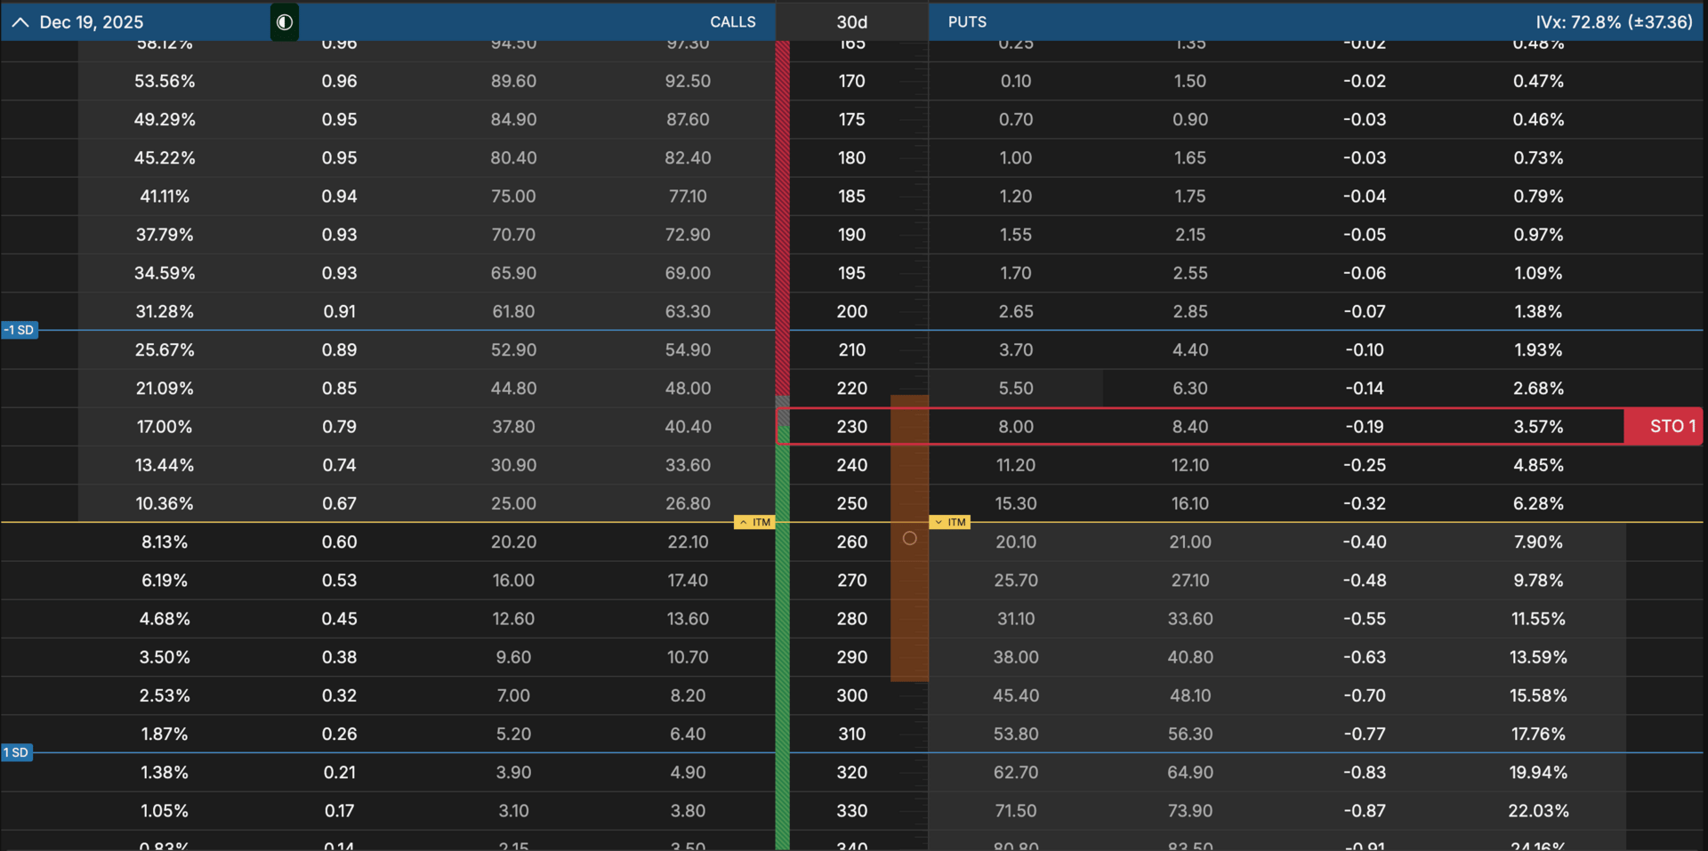Screen dimensions: 1708x851
Task: Click call ask 82.40 at strike 180
Action: pos(688,157)
